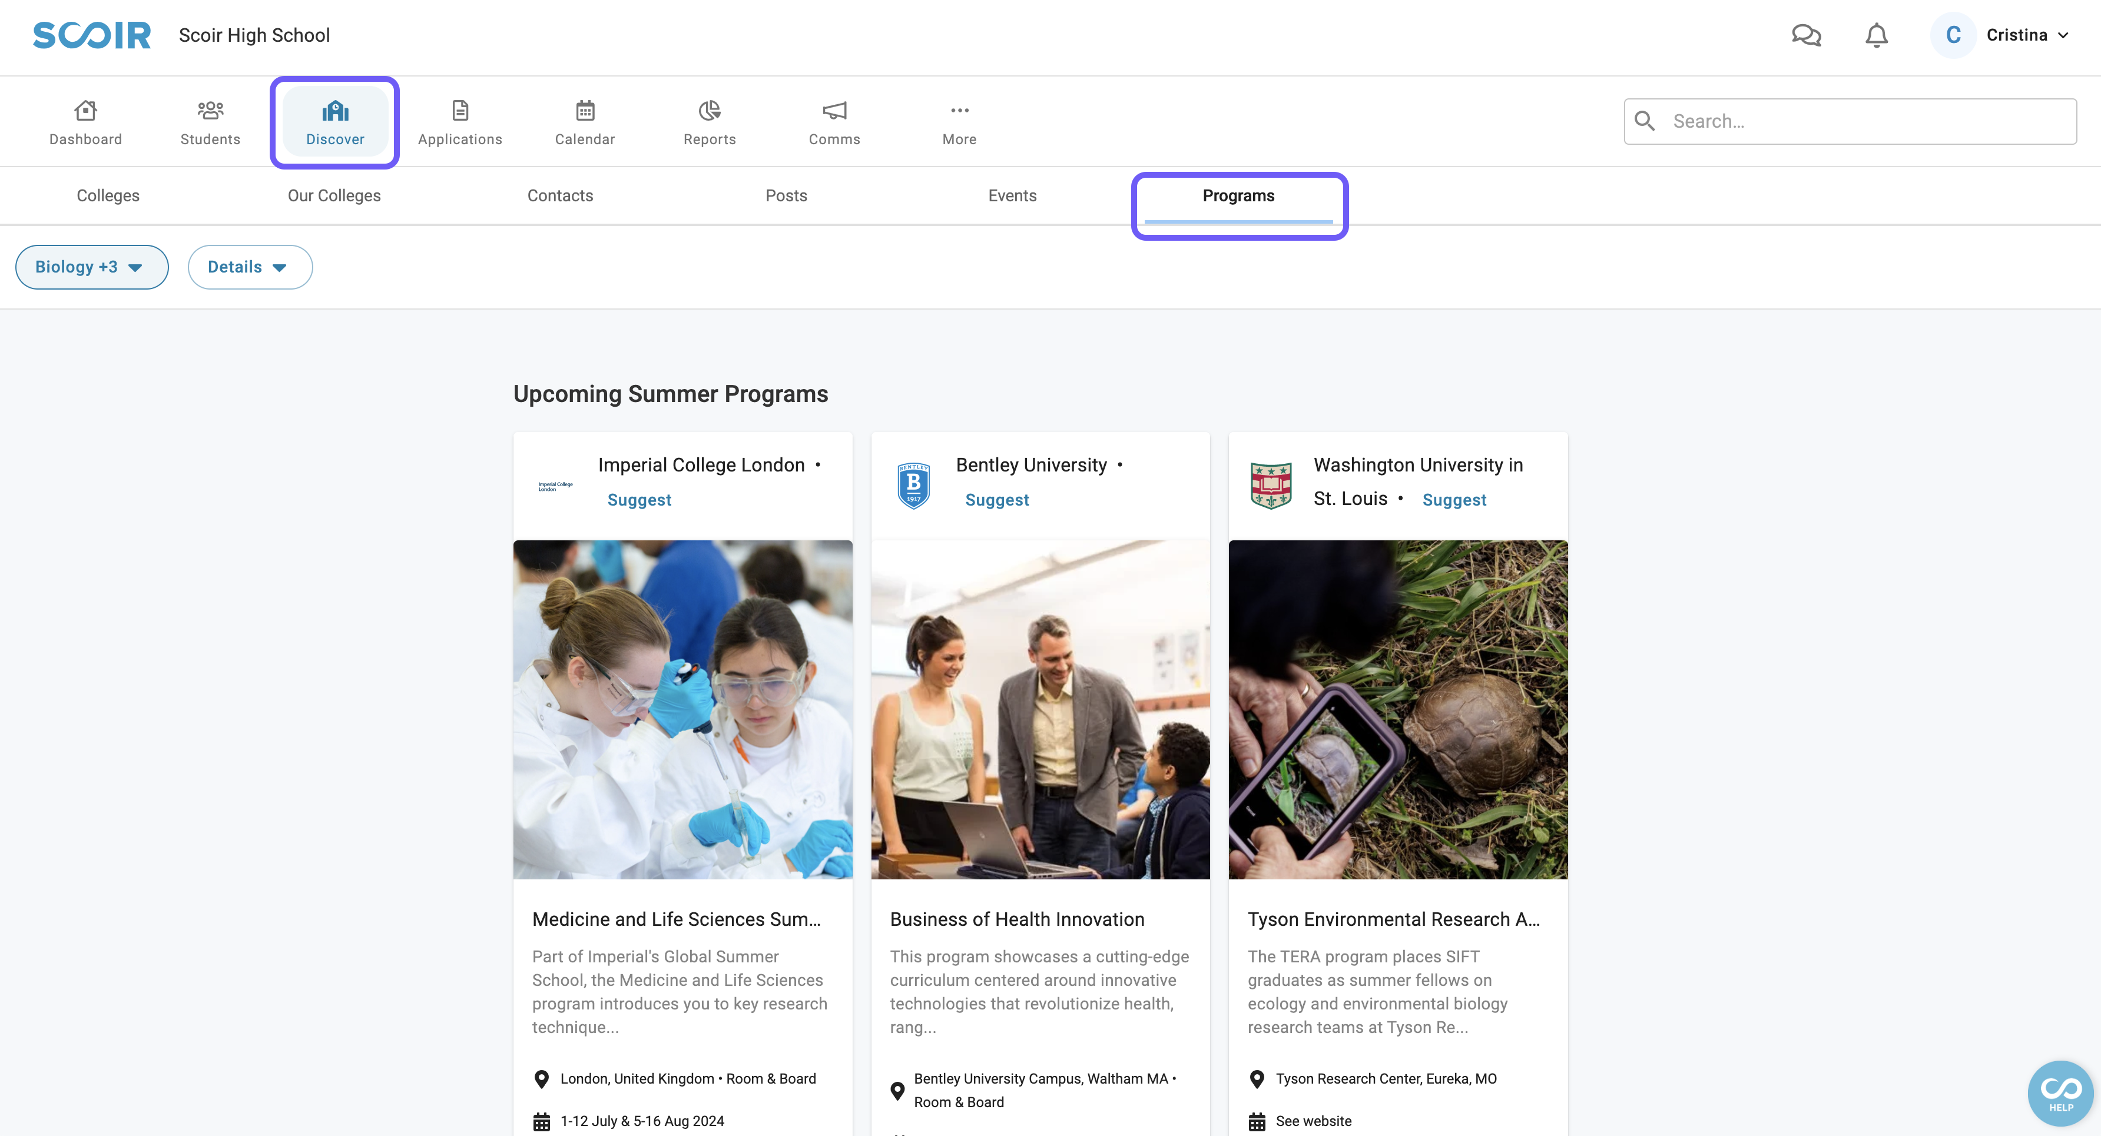Focus the Search input field

point(1850,121)
